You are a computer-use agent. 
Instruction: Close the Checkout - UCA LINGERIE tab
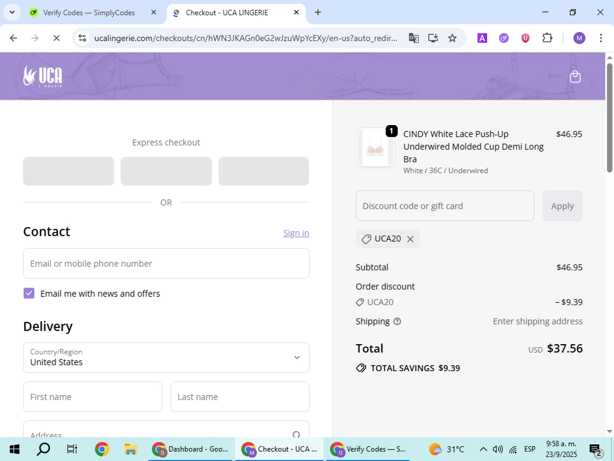point(296,12)
